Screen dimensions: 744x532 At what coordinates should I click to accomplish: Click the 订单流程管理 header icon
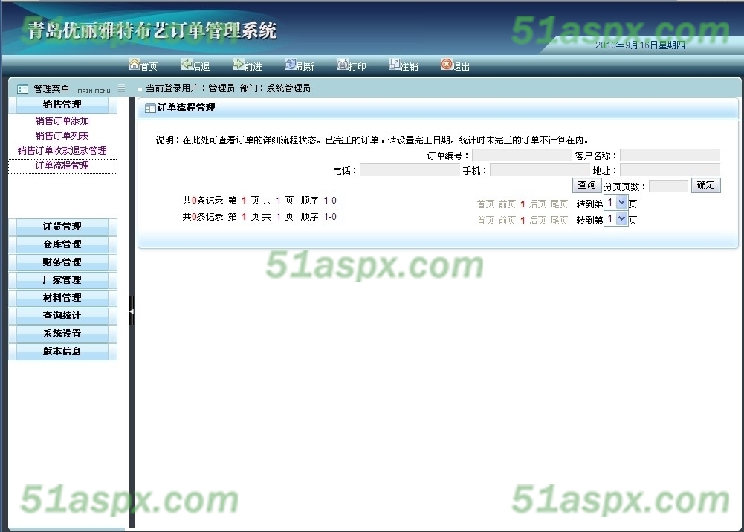150,108
